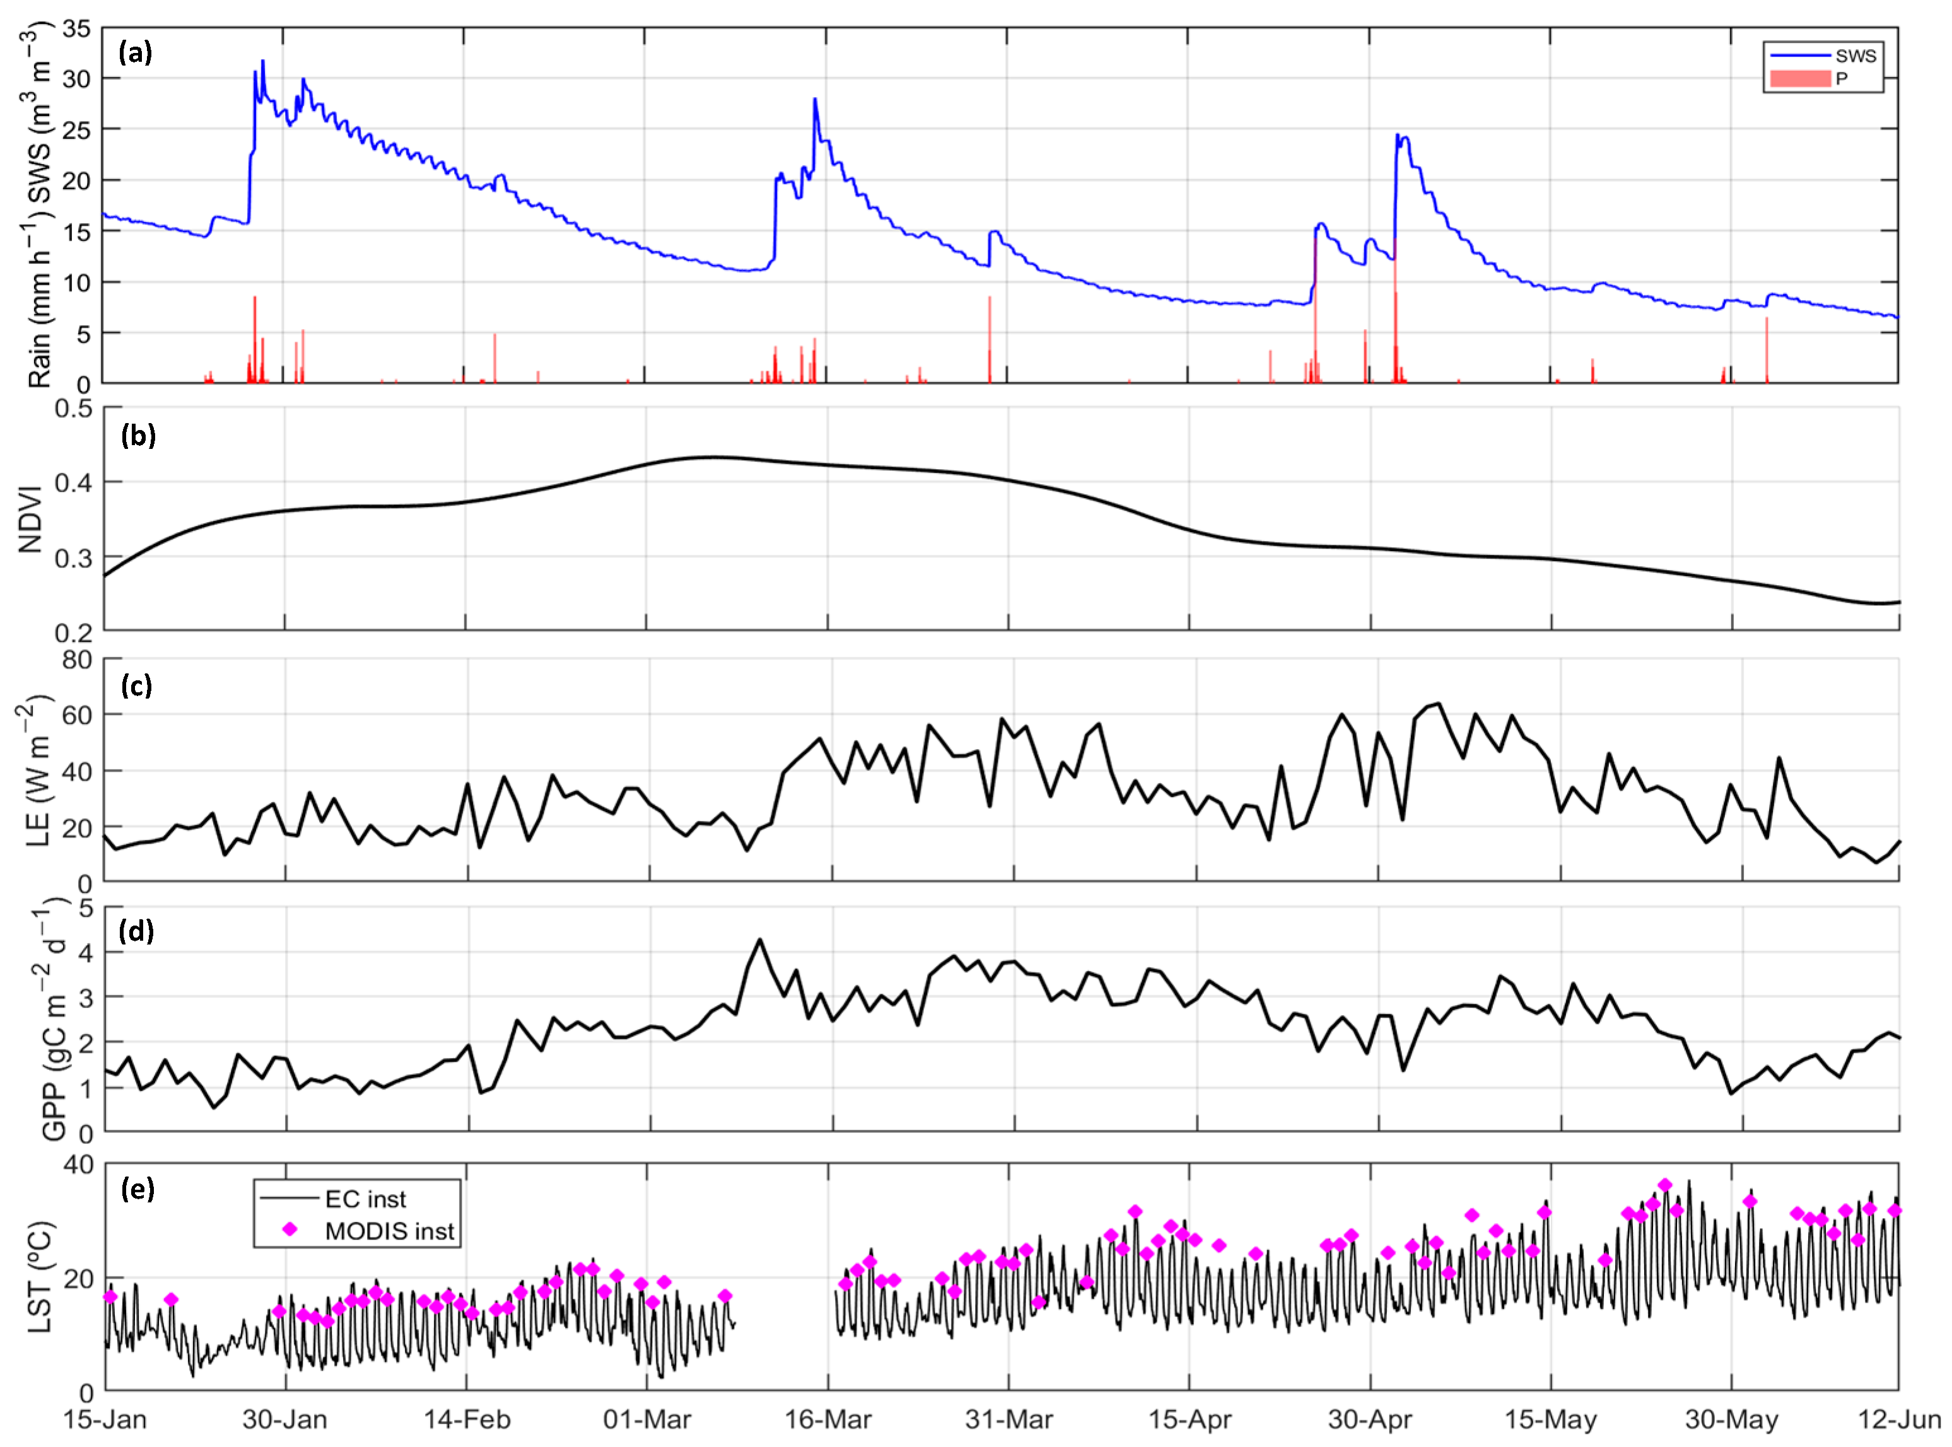Screen dimensions: 1952x1447
Task: Select the panel (e) label
Action: coord(137,1190)
